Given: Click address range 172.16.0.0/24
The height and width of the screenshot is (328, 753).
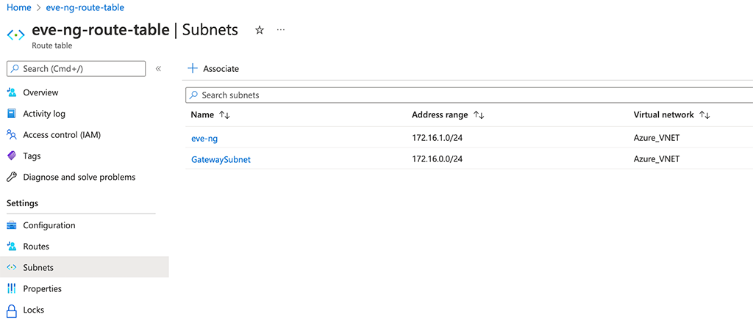Looking at the screenshot, I should point(437,159).
